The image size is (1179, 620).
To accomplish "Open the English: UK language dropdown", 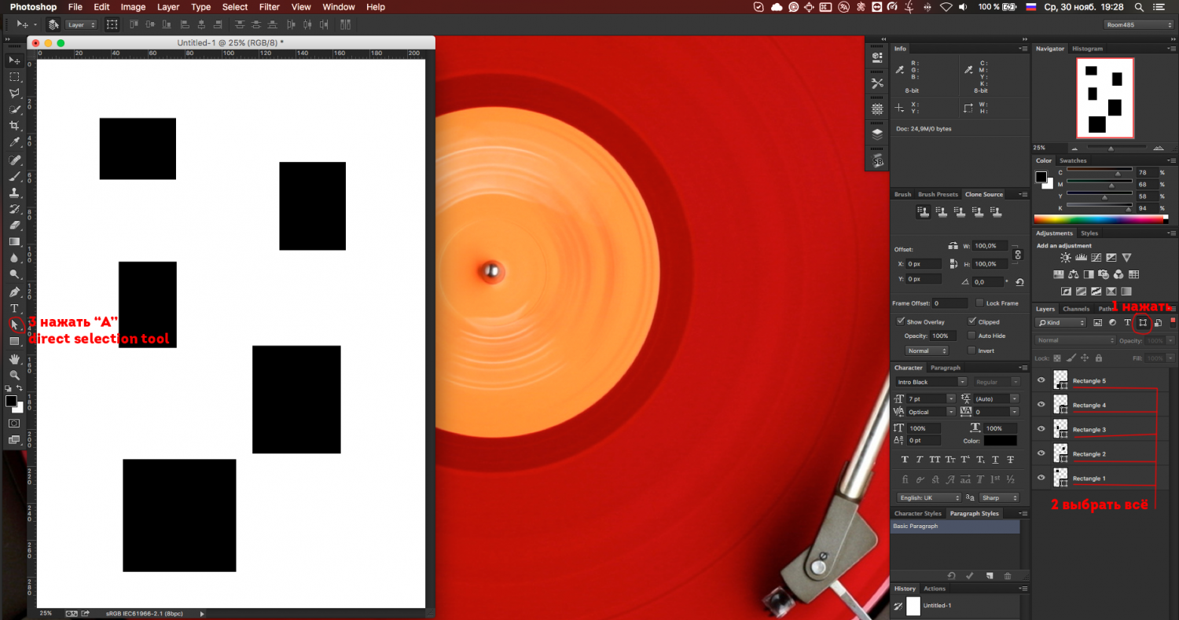I will [929, 497].
